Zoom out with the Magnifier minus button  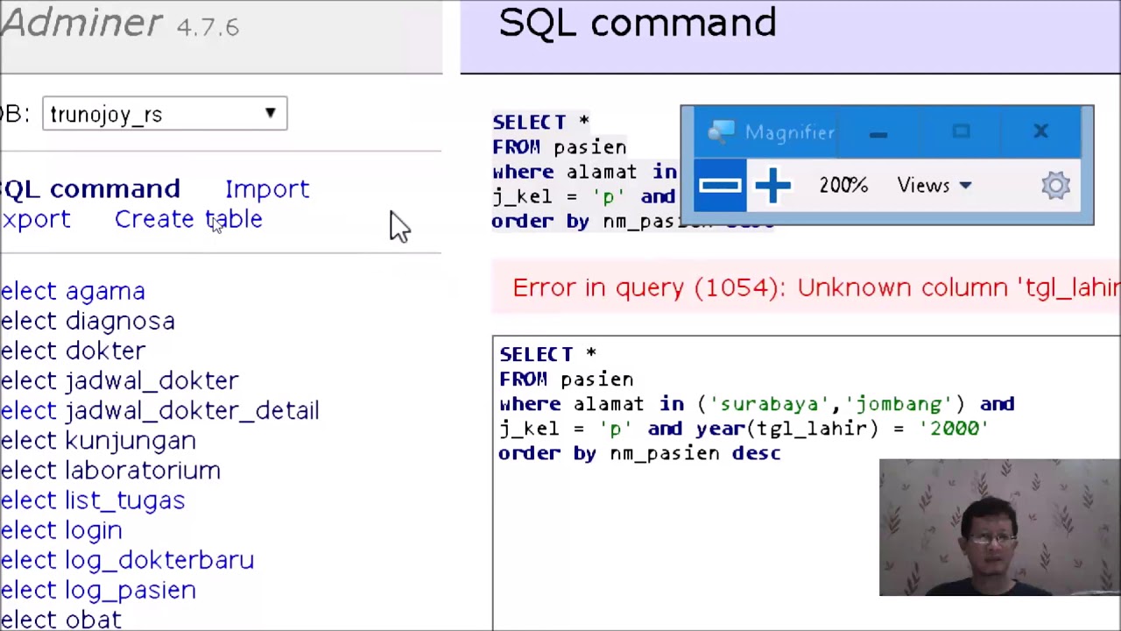click(x=720, y=185)
